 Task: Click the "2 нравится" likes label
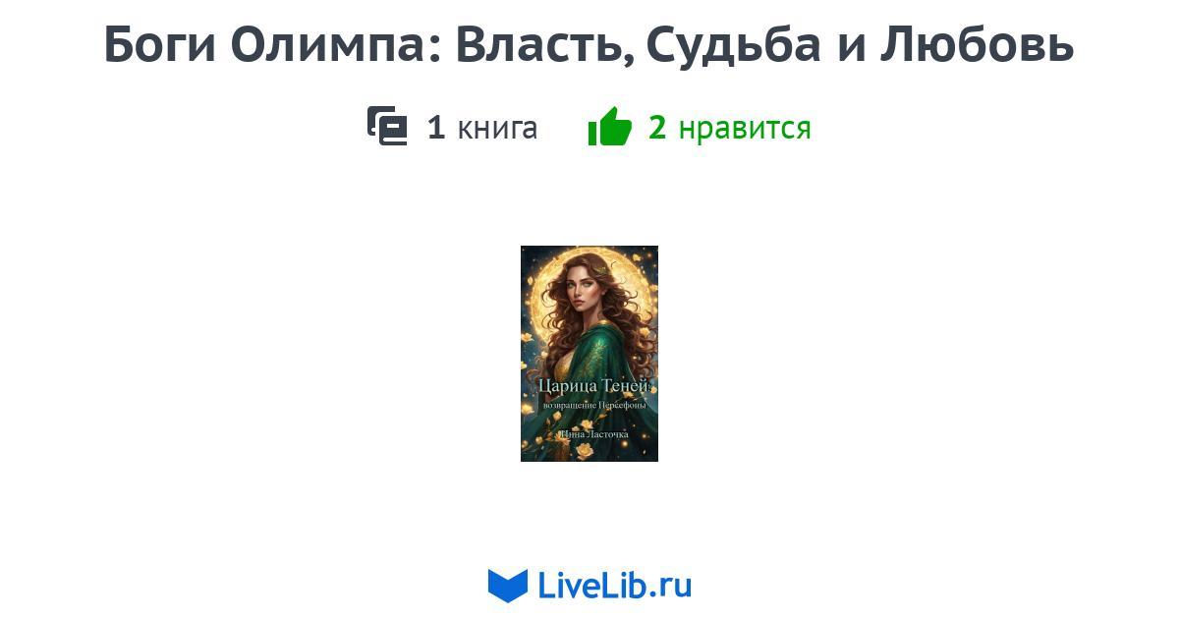[730, 128]
